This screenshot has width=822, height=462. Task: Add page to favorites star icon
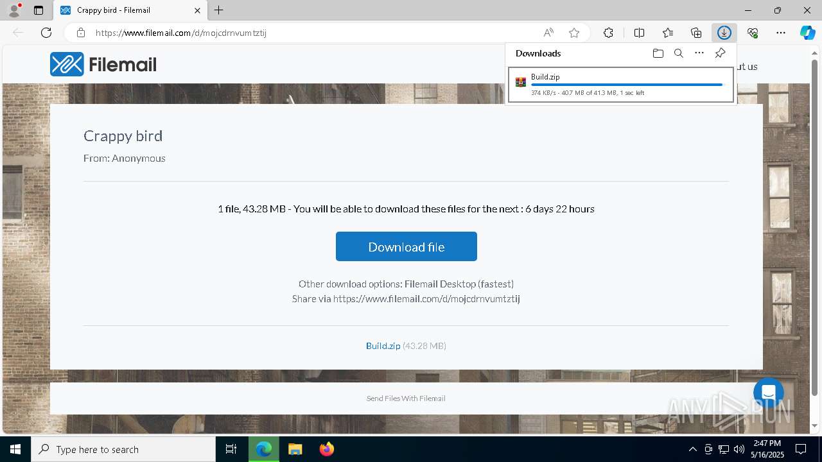pos(574,33)
